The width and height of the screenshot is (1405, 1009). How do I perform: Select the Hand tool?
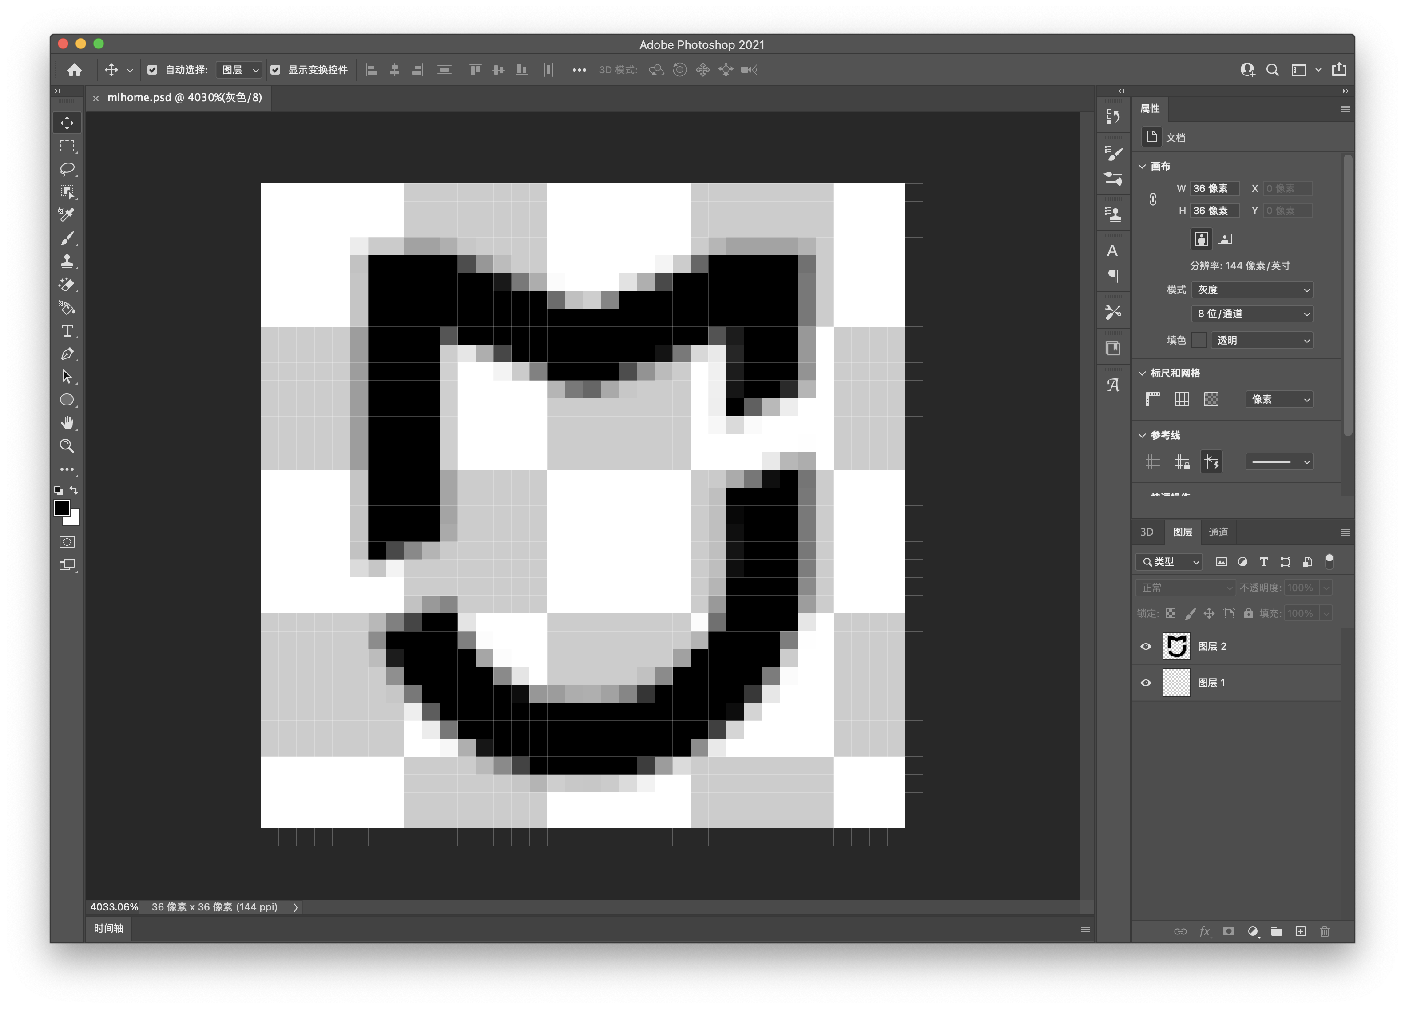[x=67, y=423]
